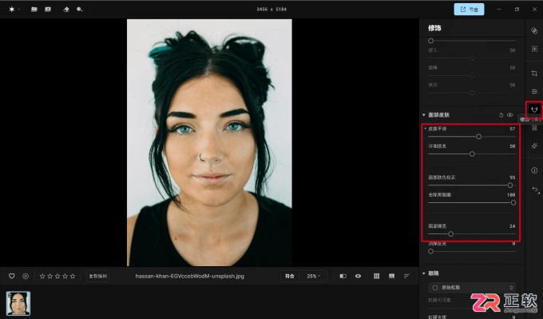The height and width of the screenshot is (319, 543).
Task: Click the 去除黑眼圈 slider handle at 100
Action: pyautogui.click(x=513, y=202)
